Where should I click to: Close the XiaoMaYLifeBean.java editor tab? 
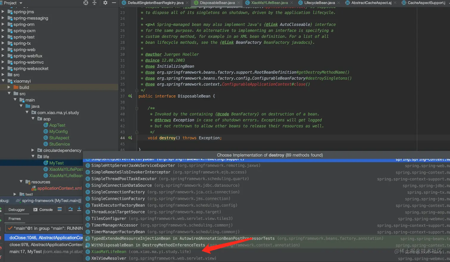point(291,3)
